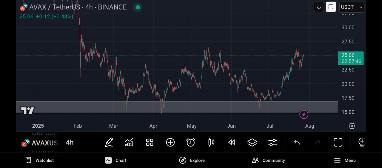Open the Community tab
The image size is (382, 168).
pyautogui.click(x=268, y=160)
